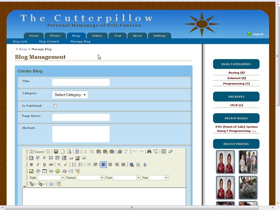
Task: Open the 2010 (1) archive link
Action: coord(237,105)
